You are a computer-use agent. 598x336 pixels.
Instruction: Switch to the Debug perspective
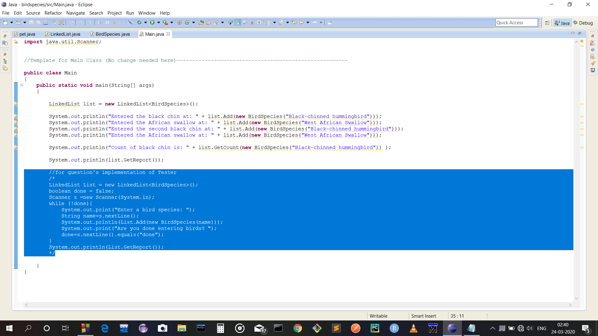click(583, 23)
